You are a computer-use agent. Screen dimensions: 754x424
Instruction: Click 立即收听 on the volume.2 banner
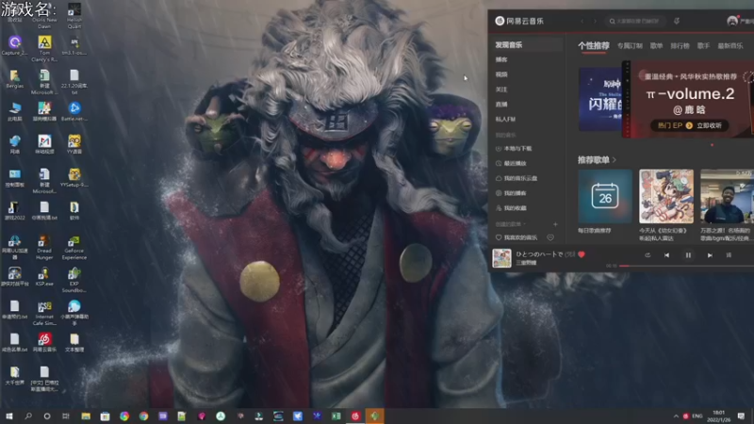click(x=709, y=125)
